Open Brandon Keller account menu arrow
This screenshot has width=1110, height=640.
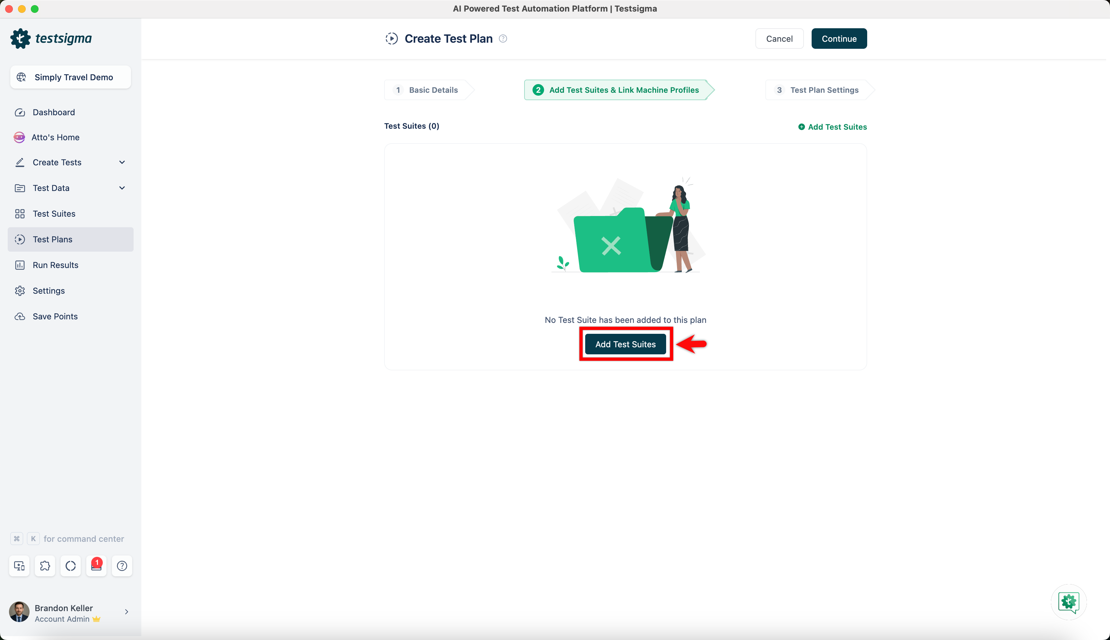(126, 611)
